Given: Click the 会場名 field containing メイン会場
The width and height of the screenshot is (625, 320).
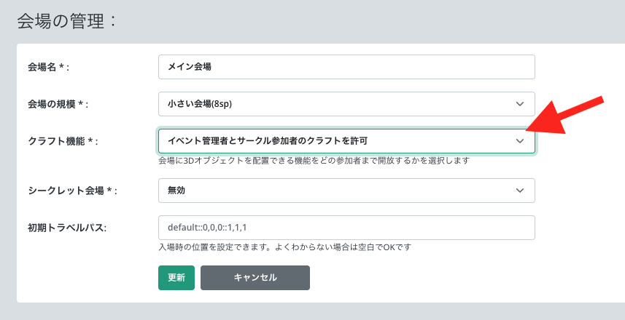Looking at the screenshot, I should [346, 67].
